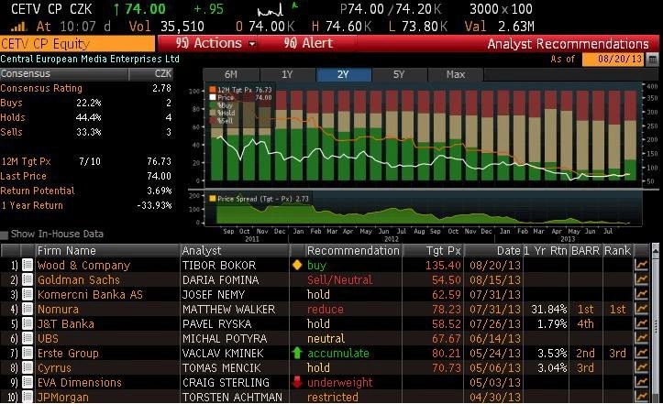This screenshot has height=404, width=663.
Task: Click analyst name TIBOR BOKOR
Action: pyautogui.click(x=219, y=266)
